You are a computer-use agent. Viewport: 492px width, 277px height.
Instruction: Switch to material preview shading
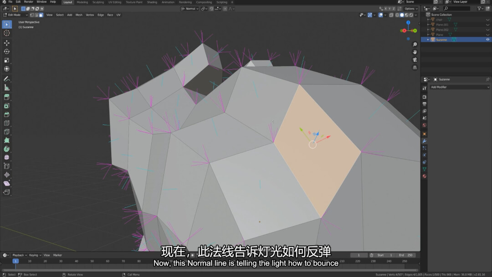[x=407, y=15]
